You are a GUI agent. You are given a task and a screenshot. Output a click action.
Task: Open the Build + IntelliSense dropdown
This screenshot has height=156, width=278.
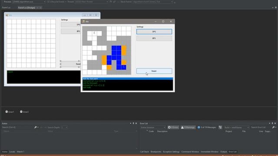click(236, 127)
